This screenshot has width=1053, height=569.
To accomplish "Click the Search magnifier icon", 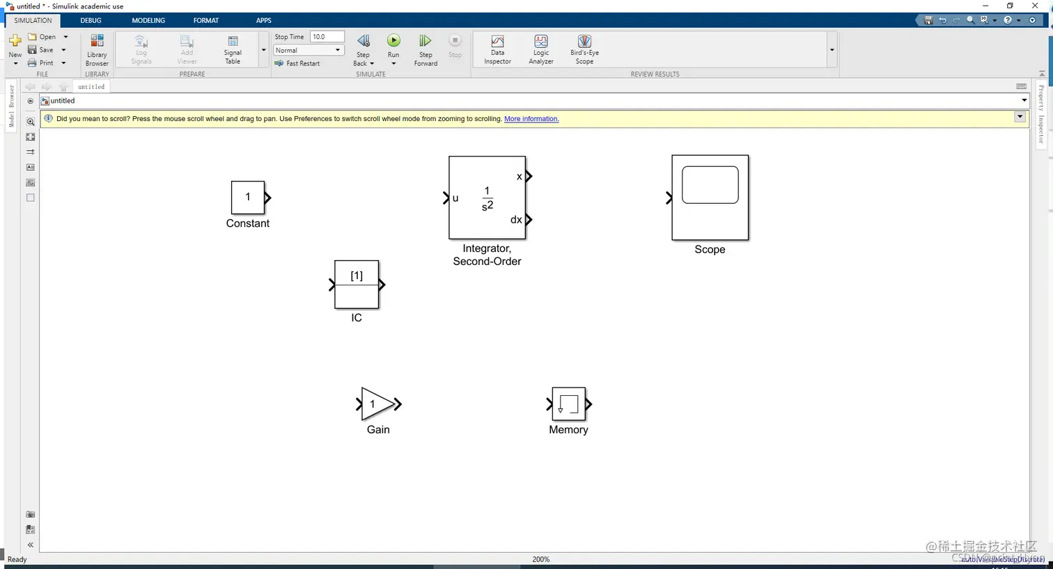I will point(970,20).
